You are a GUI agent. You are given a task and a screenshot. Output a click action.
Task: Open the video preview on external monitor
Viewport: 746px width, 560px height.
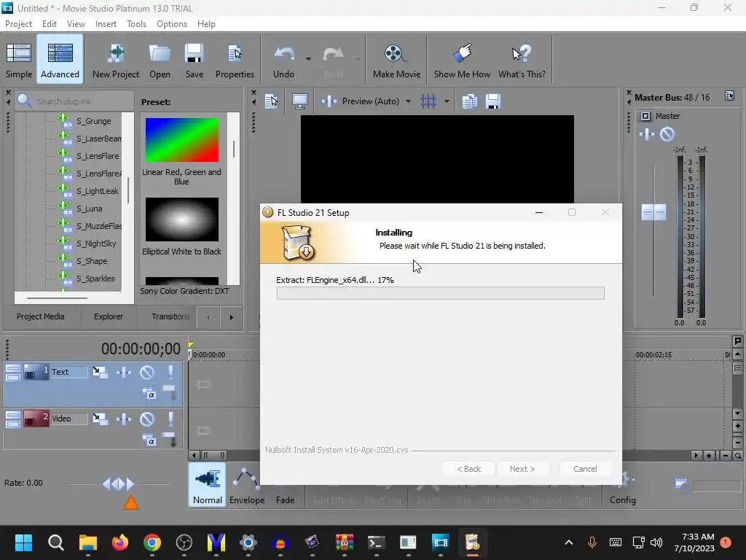point(299,101)
